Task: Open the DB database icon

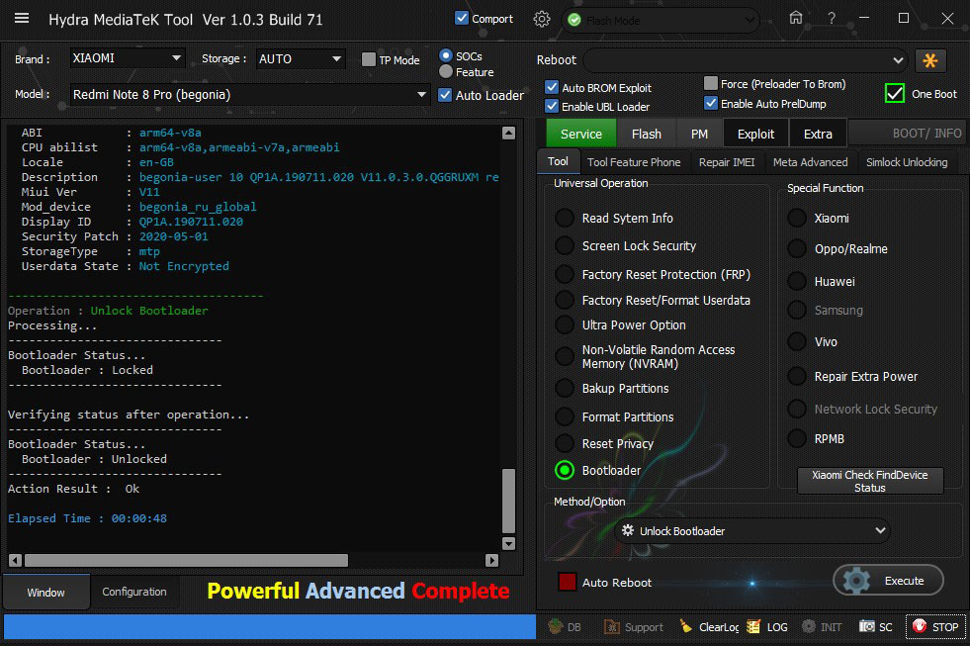Action: tap(556, 627)
